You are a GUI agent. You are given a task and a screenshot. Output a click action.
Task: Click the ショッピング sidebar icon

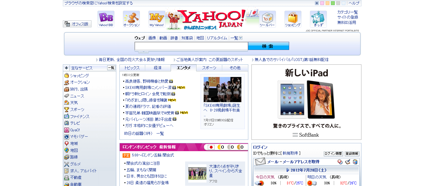67,75
